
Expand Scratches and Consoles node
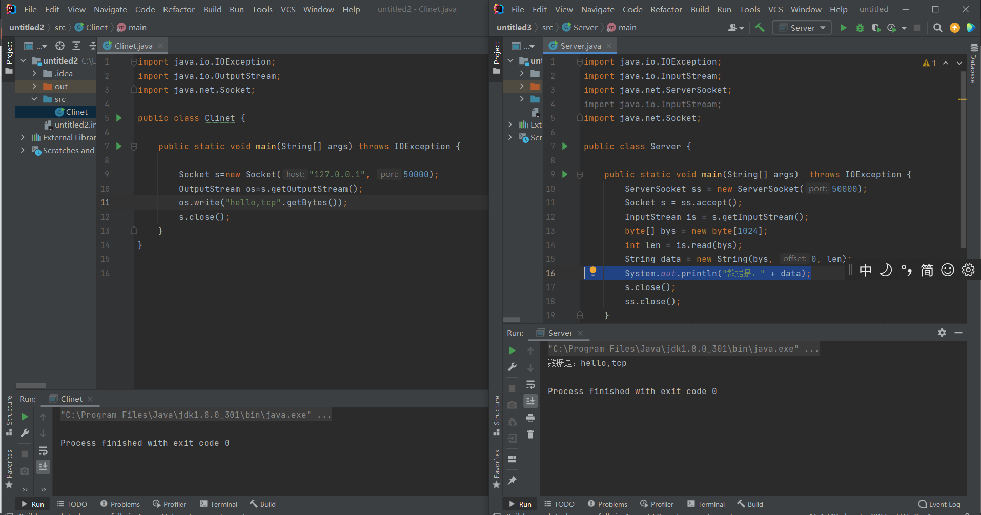click(x=23, y=150)
